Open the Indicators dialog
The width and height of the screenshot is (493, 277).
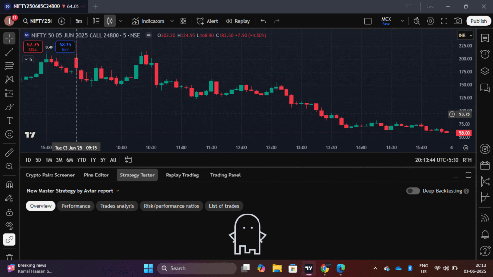[x=148, y=21]
